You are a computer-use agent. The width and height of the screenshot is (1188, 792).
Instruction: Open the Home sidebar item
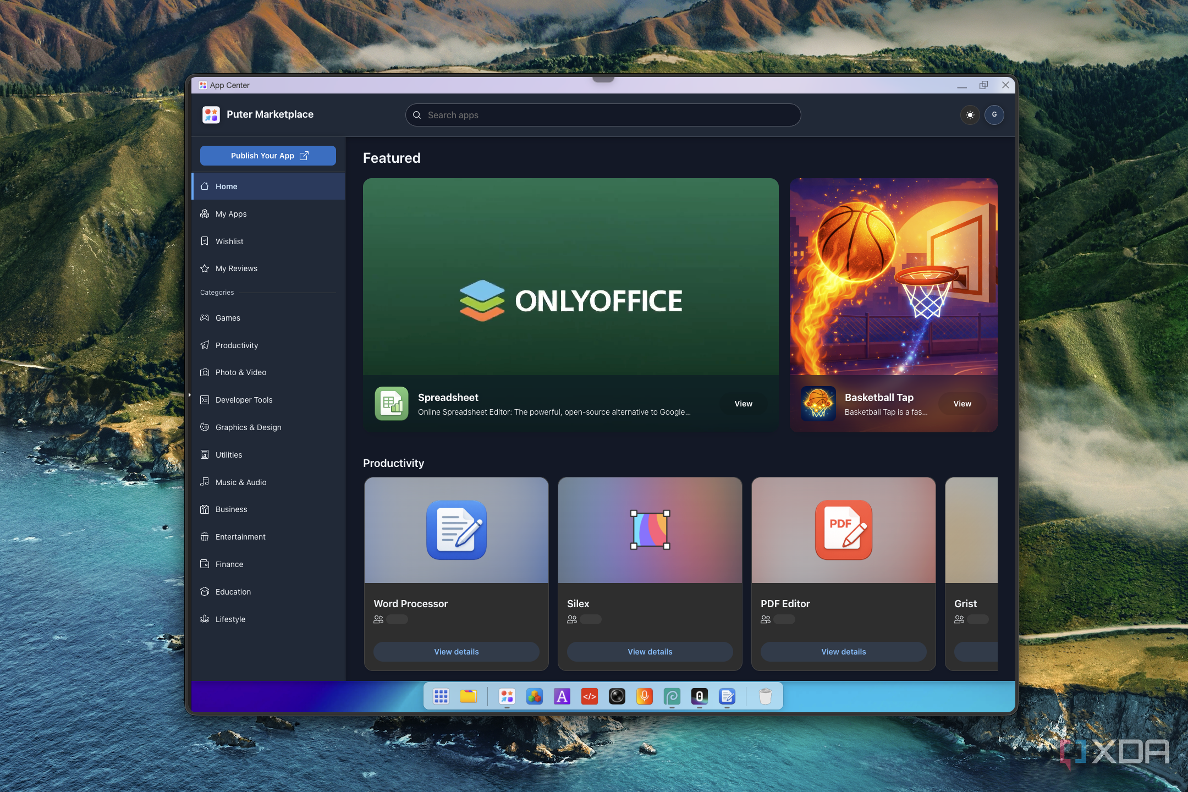pyautogui.click(x=268, y=186)
